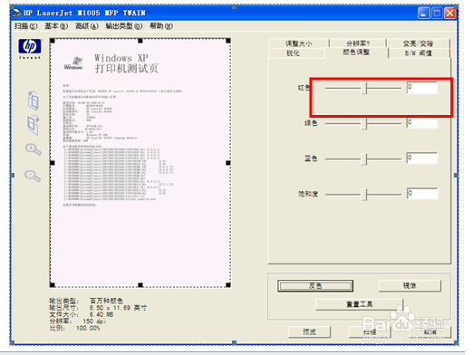Click the 重置工具 button
This screenshot has height=355, width=472.
click(x=360, y=304)
